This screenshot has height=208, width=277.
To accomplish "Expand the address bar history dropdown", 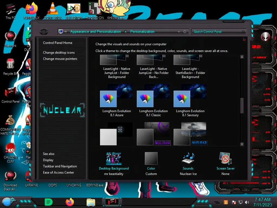I will point(179,32).
